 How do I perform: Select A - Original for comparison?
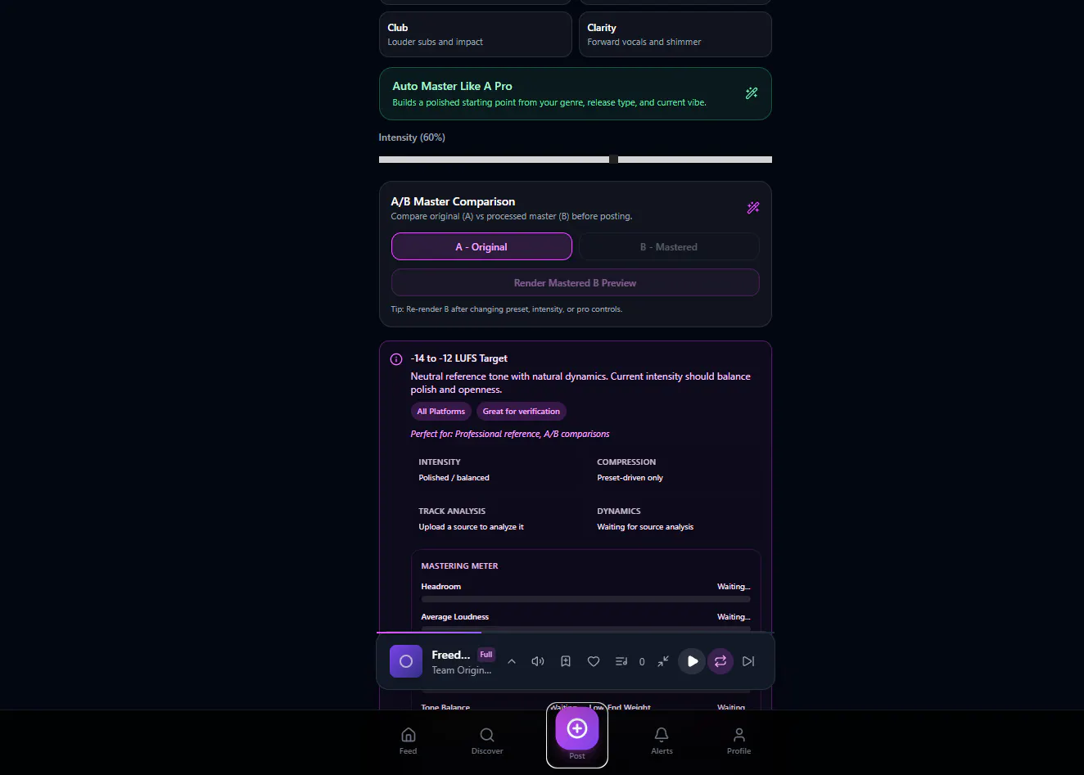pyautogui.click(x=481, y=246)
